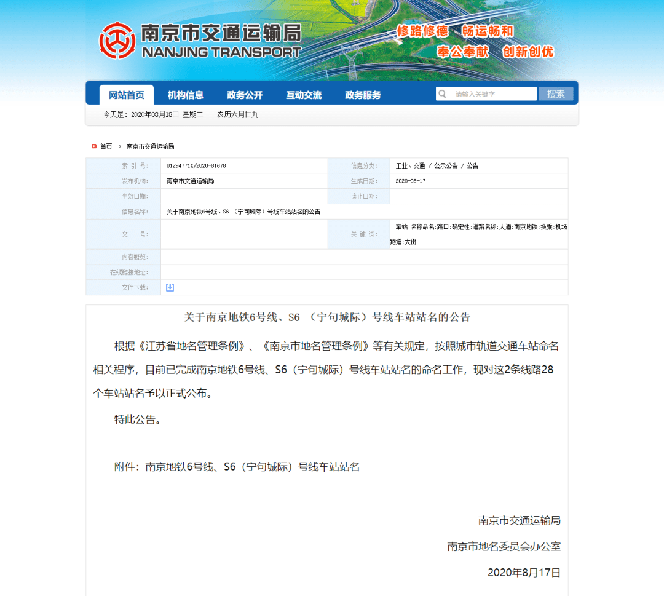Open the 机构信息 menu
Image resolution: width=664 pixels, height=596 pixels.
(x=186, y=95)
